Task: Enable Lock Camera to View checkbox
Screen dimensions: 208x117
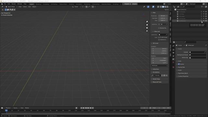Action: click(x=159, y=40)
